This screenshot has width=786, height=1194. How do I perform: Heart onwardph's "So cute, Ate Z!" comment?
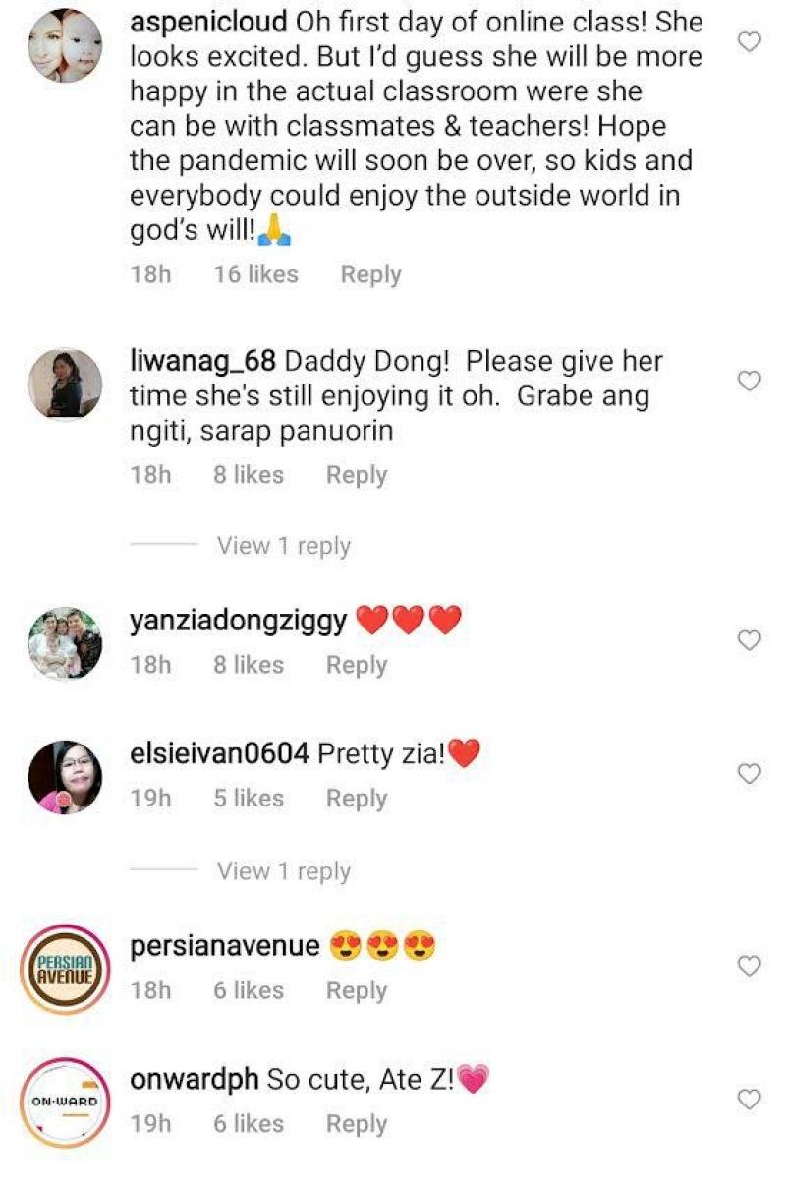pos(750,1099)
